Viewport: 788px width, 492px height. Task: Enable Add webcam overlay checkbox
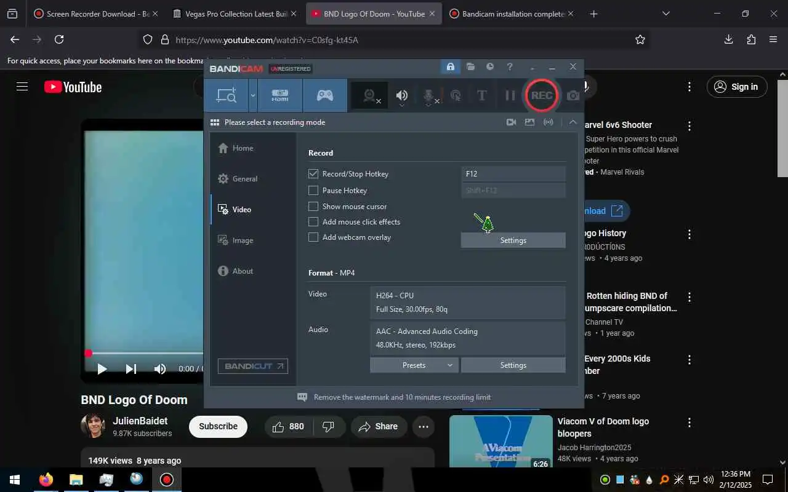[x=313, y=237]
